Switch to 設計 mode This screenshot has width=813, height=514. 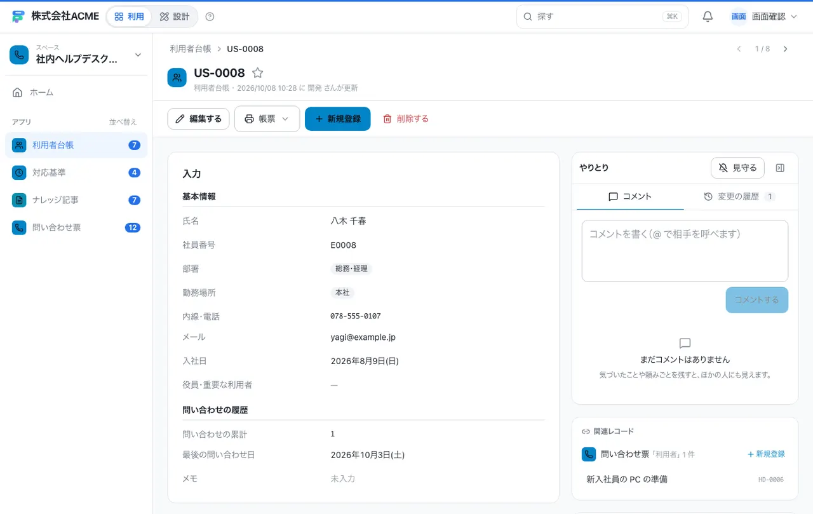[x=175, y=17]
